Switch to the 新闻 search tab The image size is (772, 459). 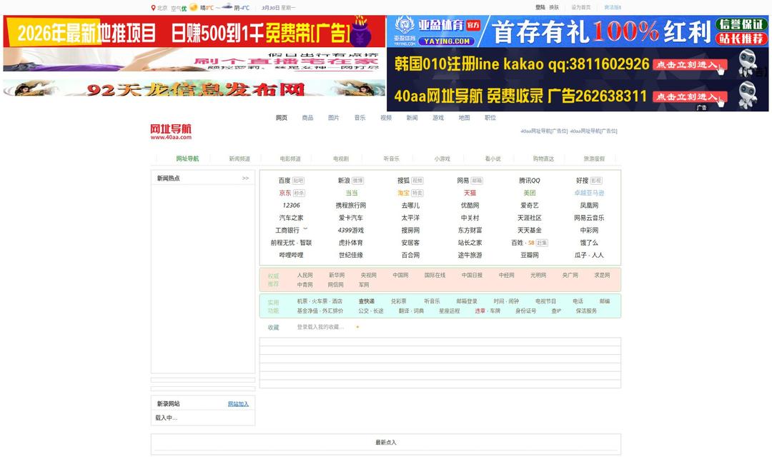412,117
